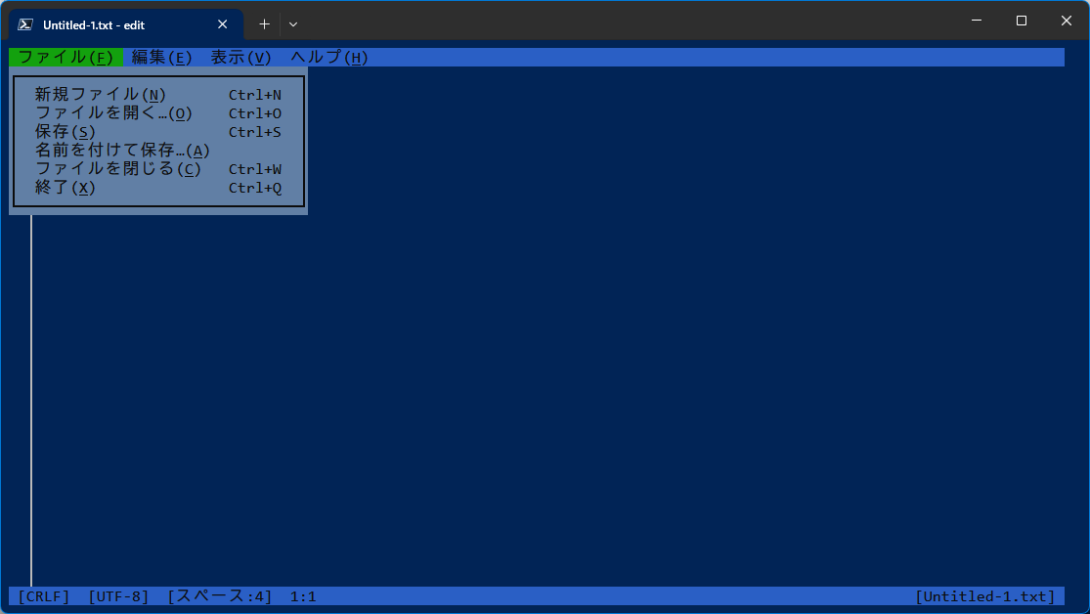Image resolution: width=1090 pixels, height=614 pixels.
Task: Minimize the terminal window
Action: [x=977, y=21]
